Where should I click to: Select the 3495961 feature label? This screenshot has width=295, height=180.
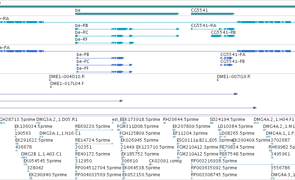280,154
